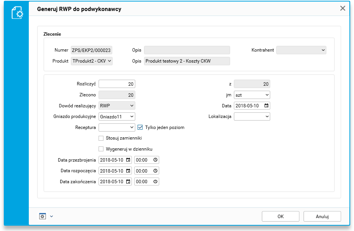Image resolution: width=354 pixels, height=231 pixels.
Task: Check Wygeneruj w dzienniku option
Action: coord(101,149)
